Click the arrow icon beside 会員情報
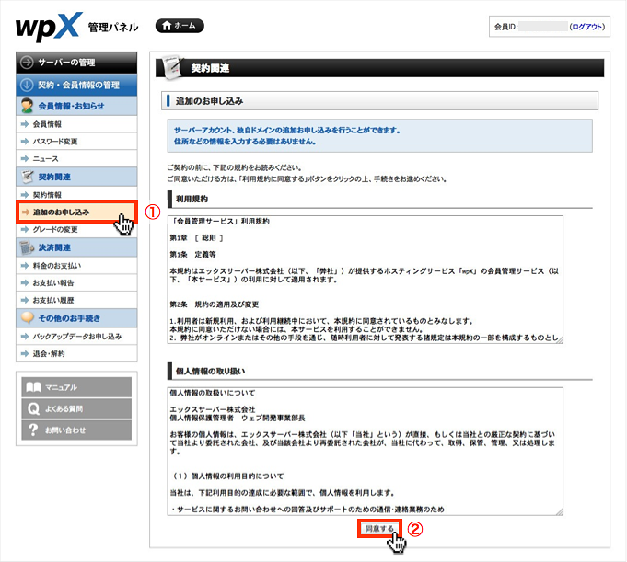Image resolution: width=627 pixels, height=562 pixels. (25, 124)
